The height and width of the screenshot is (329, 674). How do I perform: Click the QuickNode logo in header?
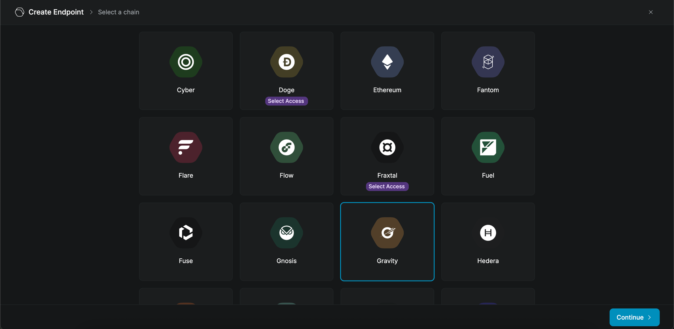point(20,12)
